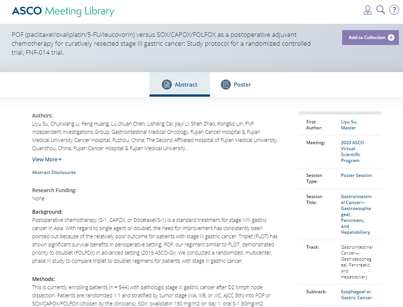Image resolution: width=403 pixels, height=307 pixels.
Task: Add abstract to collection button
Action: tap(370, 38)
